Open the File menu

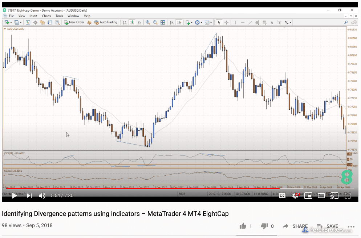coord(12,16)
